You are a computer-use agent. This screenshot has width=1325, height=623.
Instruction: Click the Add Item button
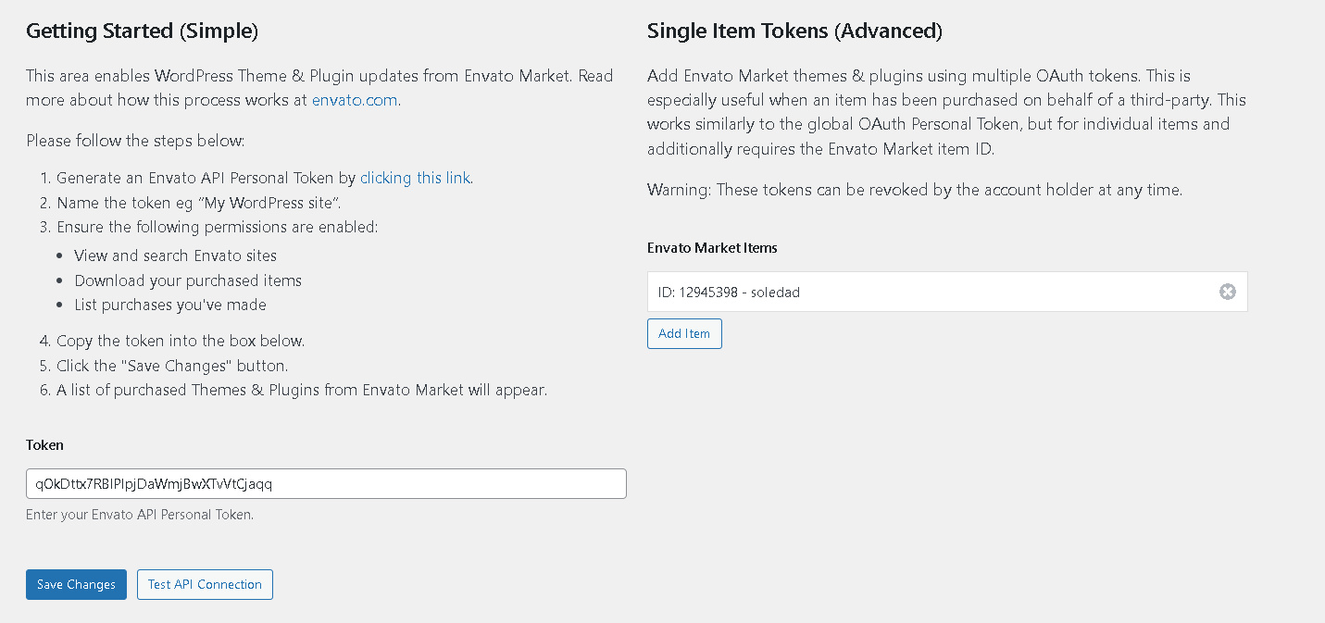click(683, 333)
